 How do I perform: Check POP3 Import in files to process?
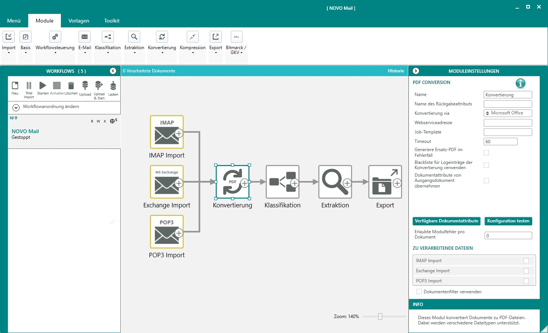tap(526, 281)
